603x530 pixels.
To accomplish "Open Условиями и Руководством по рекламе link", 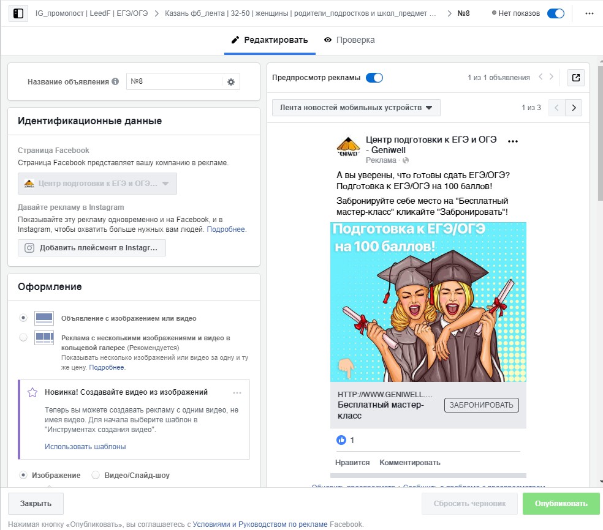I will [260, 524].
